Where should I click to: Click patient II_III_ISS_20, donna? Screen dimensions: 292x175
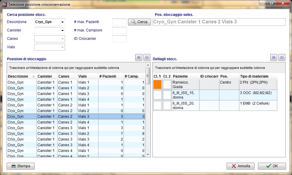[186, 105]
